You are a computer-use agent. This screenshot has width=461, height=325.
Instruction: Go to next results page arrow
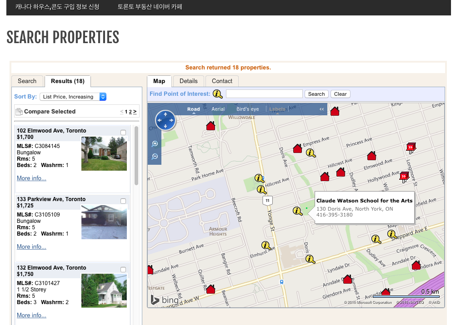tap(135, 112)
